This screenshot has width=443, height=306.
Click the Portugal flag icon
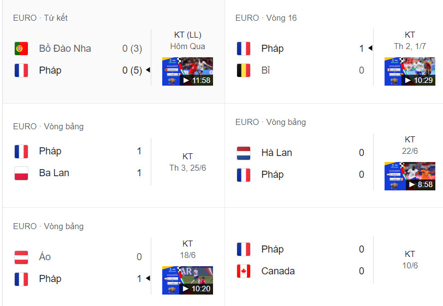(x=21, y=49)
